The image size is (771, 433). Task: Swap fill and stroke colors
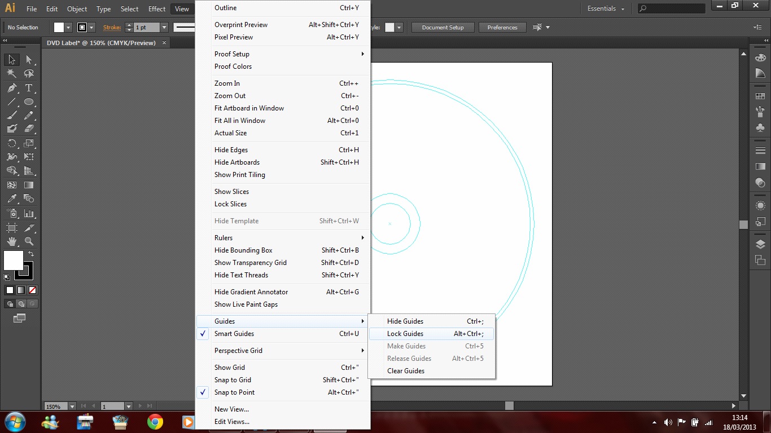[x=31, y=254]
